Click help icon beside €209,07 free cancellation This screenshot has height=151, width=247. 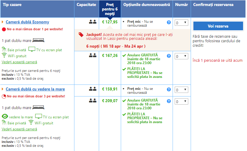(169, 101)
